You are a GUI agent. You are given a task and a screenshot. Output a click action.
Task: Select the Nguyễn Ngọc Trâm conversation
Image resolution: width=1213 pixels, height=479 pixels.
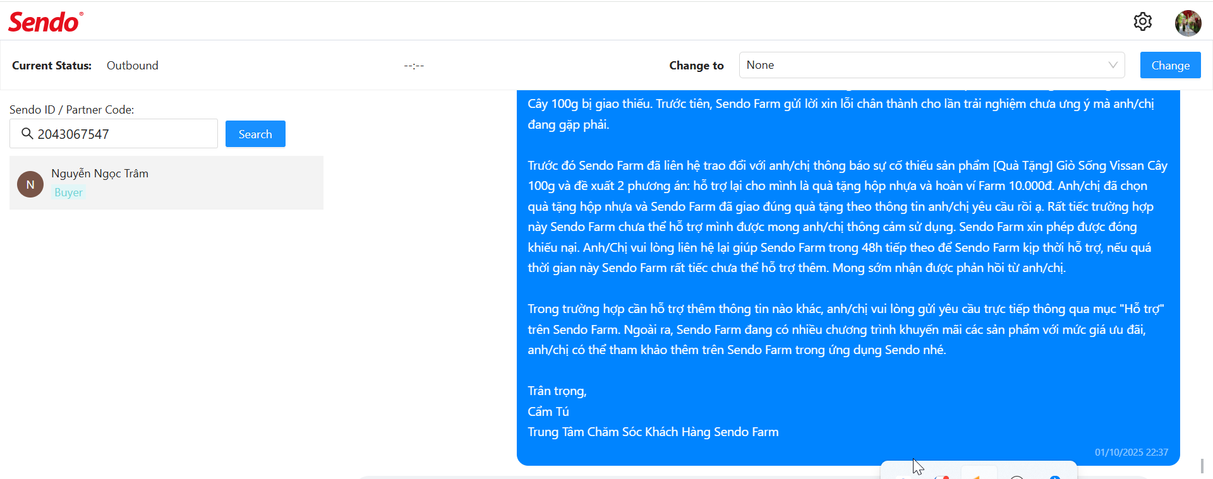pos(166,182)
